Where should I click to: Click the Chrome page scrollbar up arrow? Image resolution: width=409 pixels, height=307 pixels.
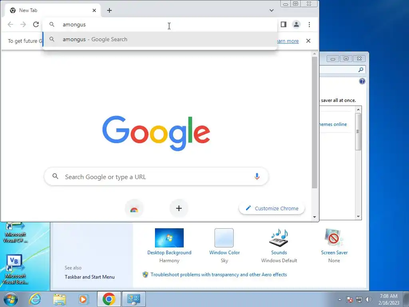point(315,54)
